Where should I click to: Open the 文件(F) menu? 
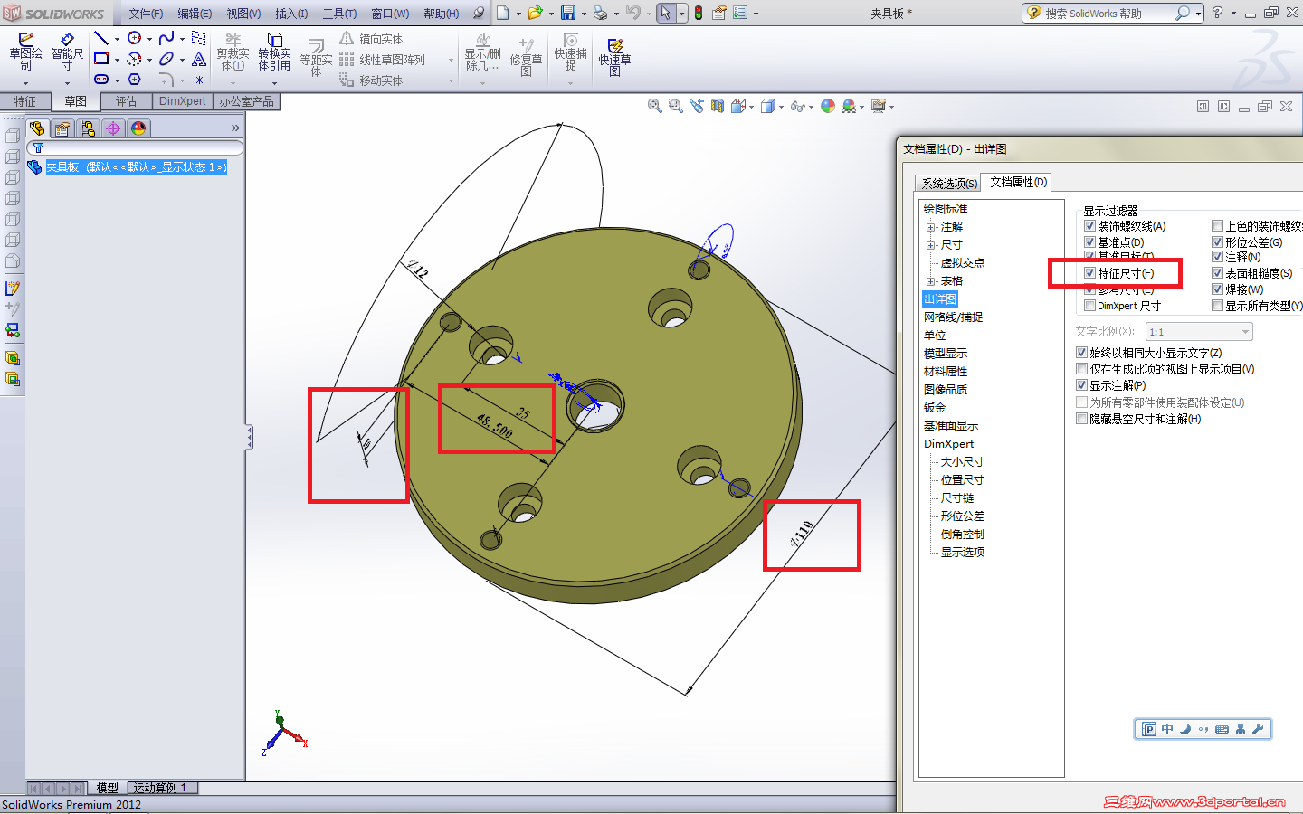pos(146,14)
